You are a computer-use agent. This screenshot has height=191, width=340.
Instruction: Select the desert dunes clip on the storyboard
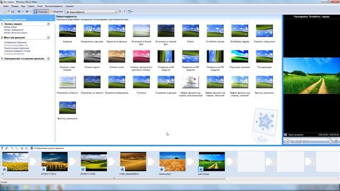[x=133, y=161]
